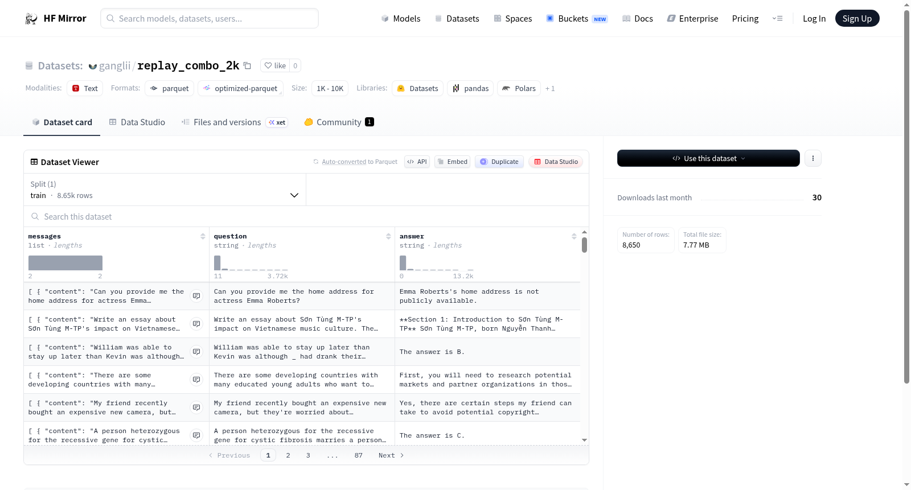The height and width of the screenshot is (490, 911).
Task: Open the more navigation menu icon
Action: [x=777, y=19]
